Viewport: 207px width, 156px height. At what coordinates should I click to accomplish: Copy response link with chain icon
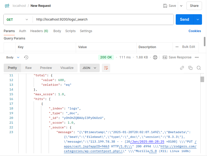[x=182, y=68]
